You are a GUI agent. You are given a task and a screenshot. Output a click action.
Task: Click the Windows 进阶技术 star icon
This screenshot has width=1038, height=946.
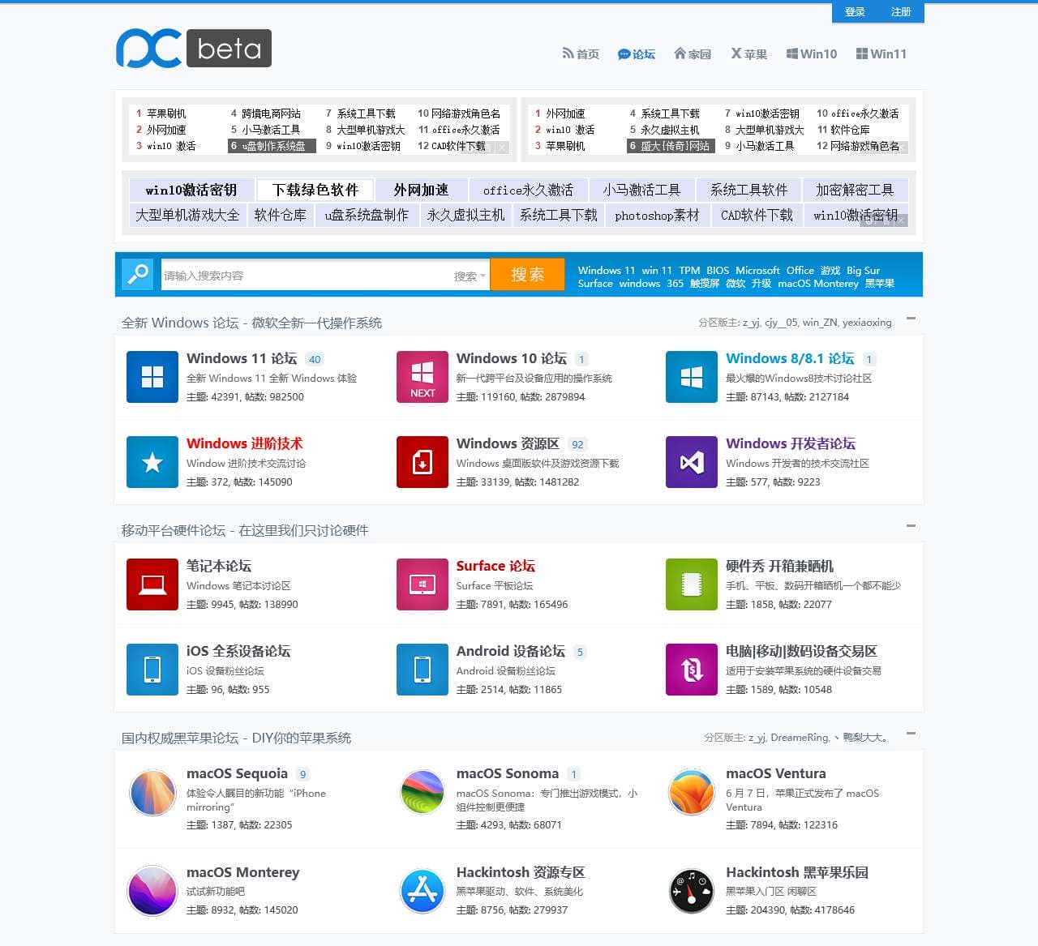point(152,462)
